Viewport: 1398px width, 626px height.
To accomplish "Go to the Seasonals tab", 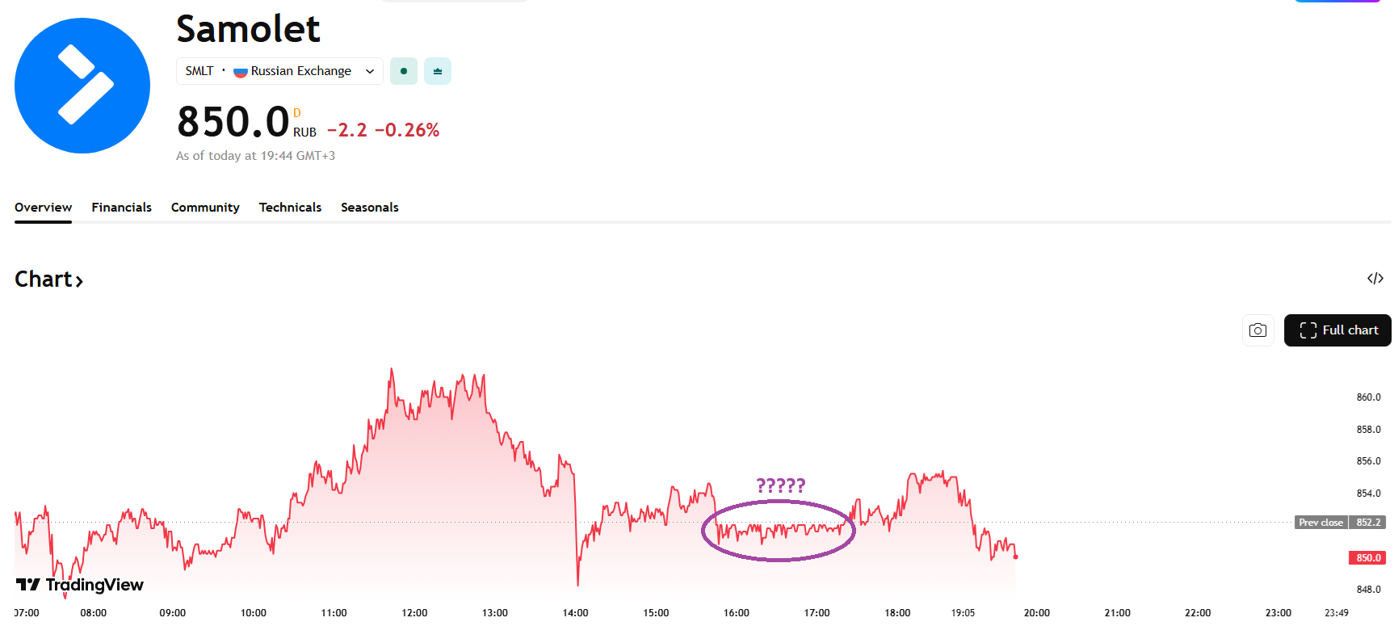I will 370,208.
